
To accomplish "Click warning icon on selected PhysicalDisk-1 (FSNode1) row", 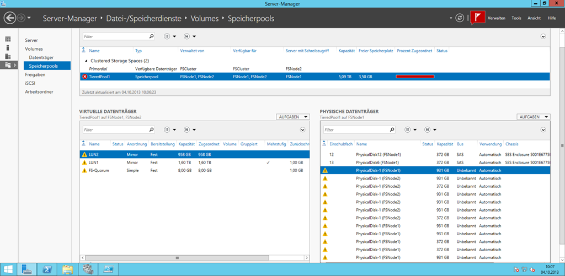I will pyautogui.click(x=325, y=170).
